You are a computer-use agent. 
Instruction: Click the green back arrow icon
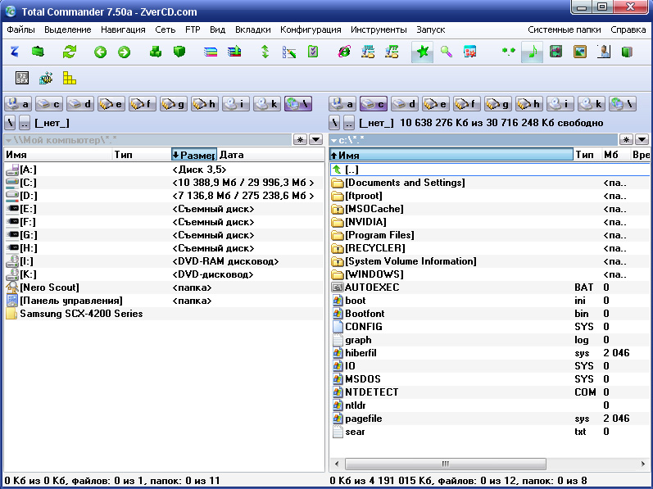click(x=100, y=52)
